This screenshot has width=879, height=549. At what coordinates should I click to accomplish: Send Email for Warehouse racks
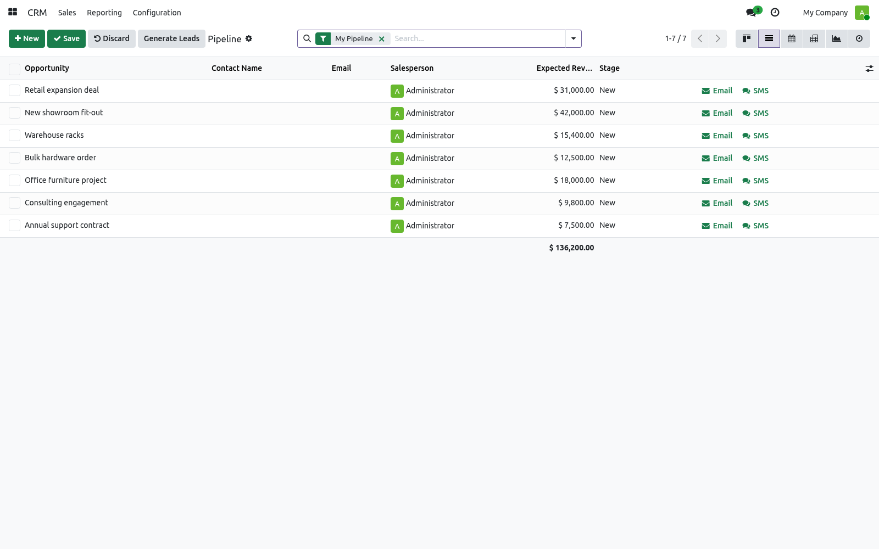717,136
